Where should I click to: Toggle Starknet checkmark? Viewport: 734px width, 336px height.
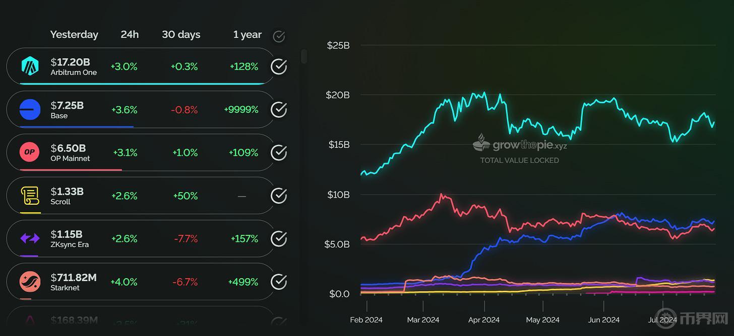(x=279, y=282)
